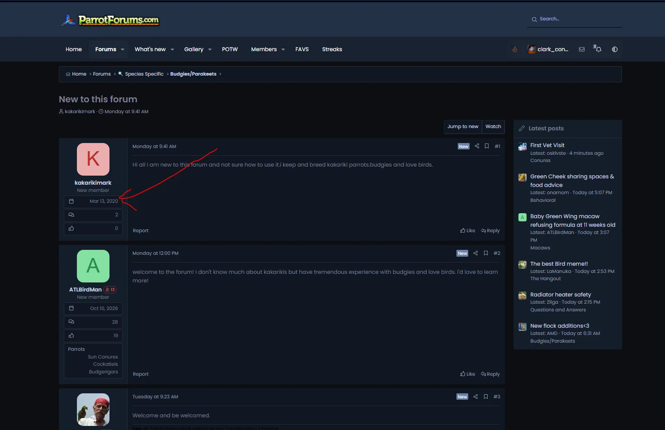Click ATLBirdMan's A avatar
Viewport: 665px width, 430px height.
pyautogui.click(x=93, y=266)
